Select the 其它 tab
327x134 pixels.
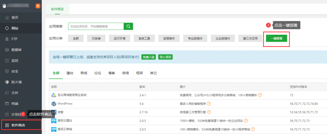coord(153,73)
